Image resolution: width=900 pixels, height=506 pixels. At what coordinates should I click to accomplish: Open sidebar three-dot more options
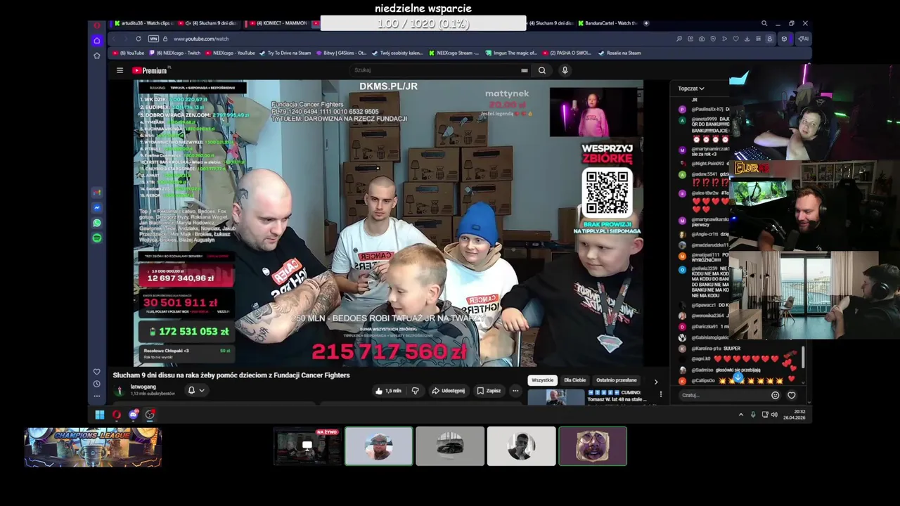97,396
